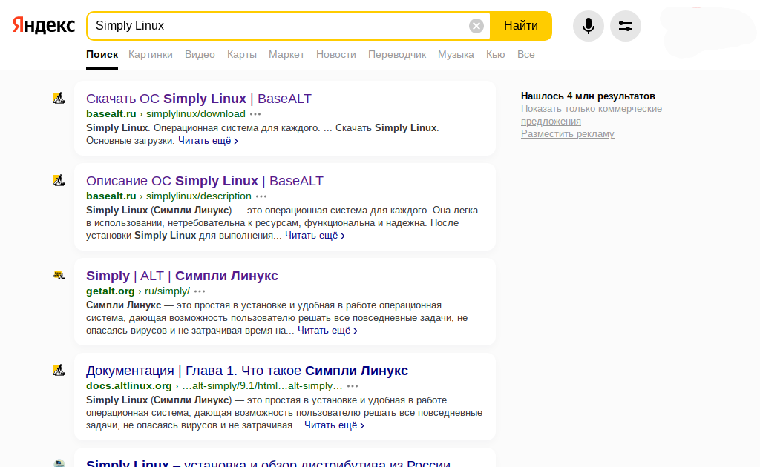
Task: Expand Читать ещё in the Скачать ОС result
Action: (208, 141)
